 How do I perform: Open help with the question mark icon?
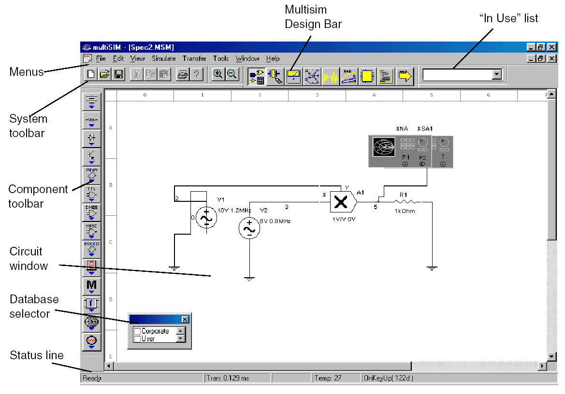point(196,74)
